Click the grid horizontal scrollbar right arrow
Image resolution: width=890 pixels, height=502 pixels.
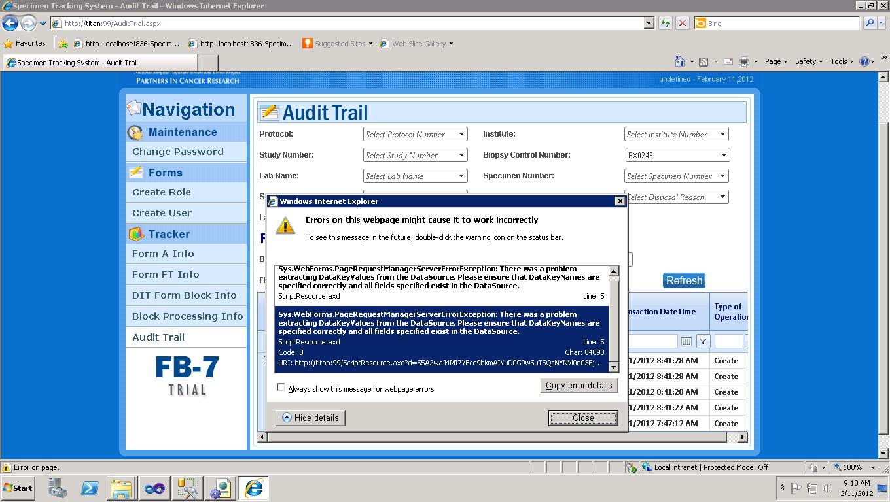click(743, 437)
